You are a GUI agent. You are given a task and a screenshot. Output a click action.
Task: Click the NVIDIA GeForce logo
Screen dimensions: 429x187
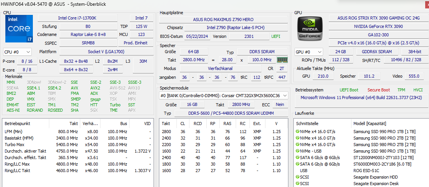(x=310, y=28)
